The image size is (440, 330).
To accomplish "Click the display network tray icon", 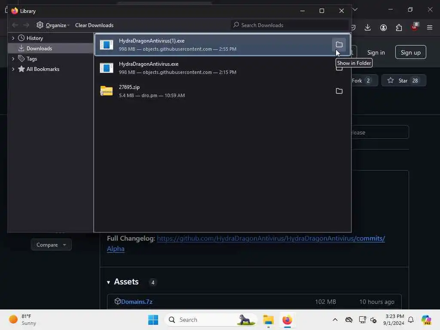I will 362,320.
